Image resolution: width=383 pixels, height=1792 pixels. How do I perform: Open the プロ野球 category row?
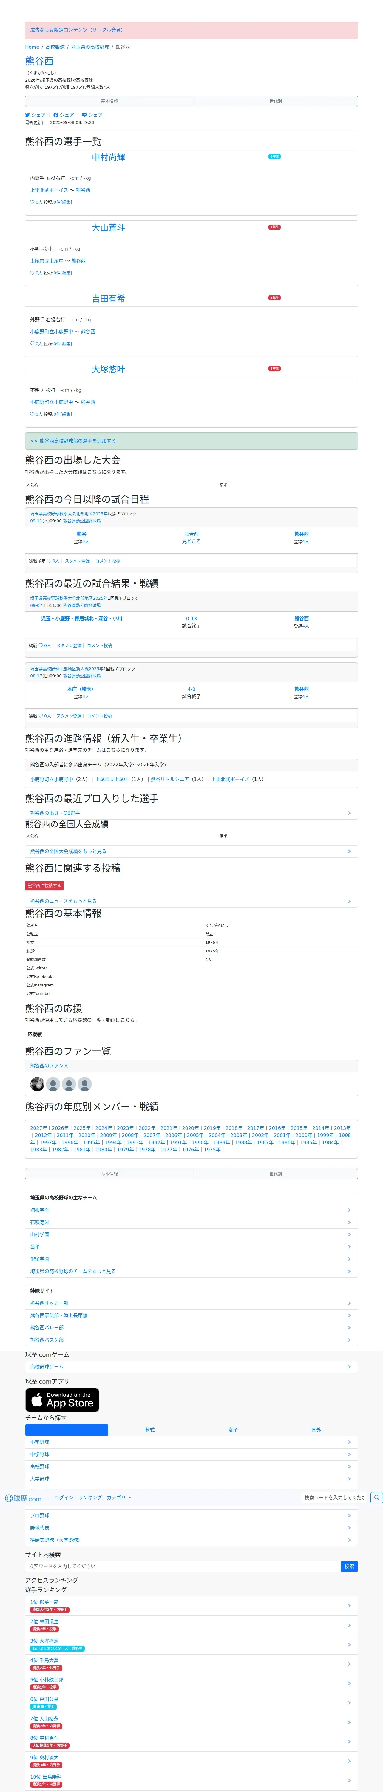191,1516
